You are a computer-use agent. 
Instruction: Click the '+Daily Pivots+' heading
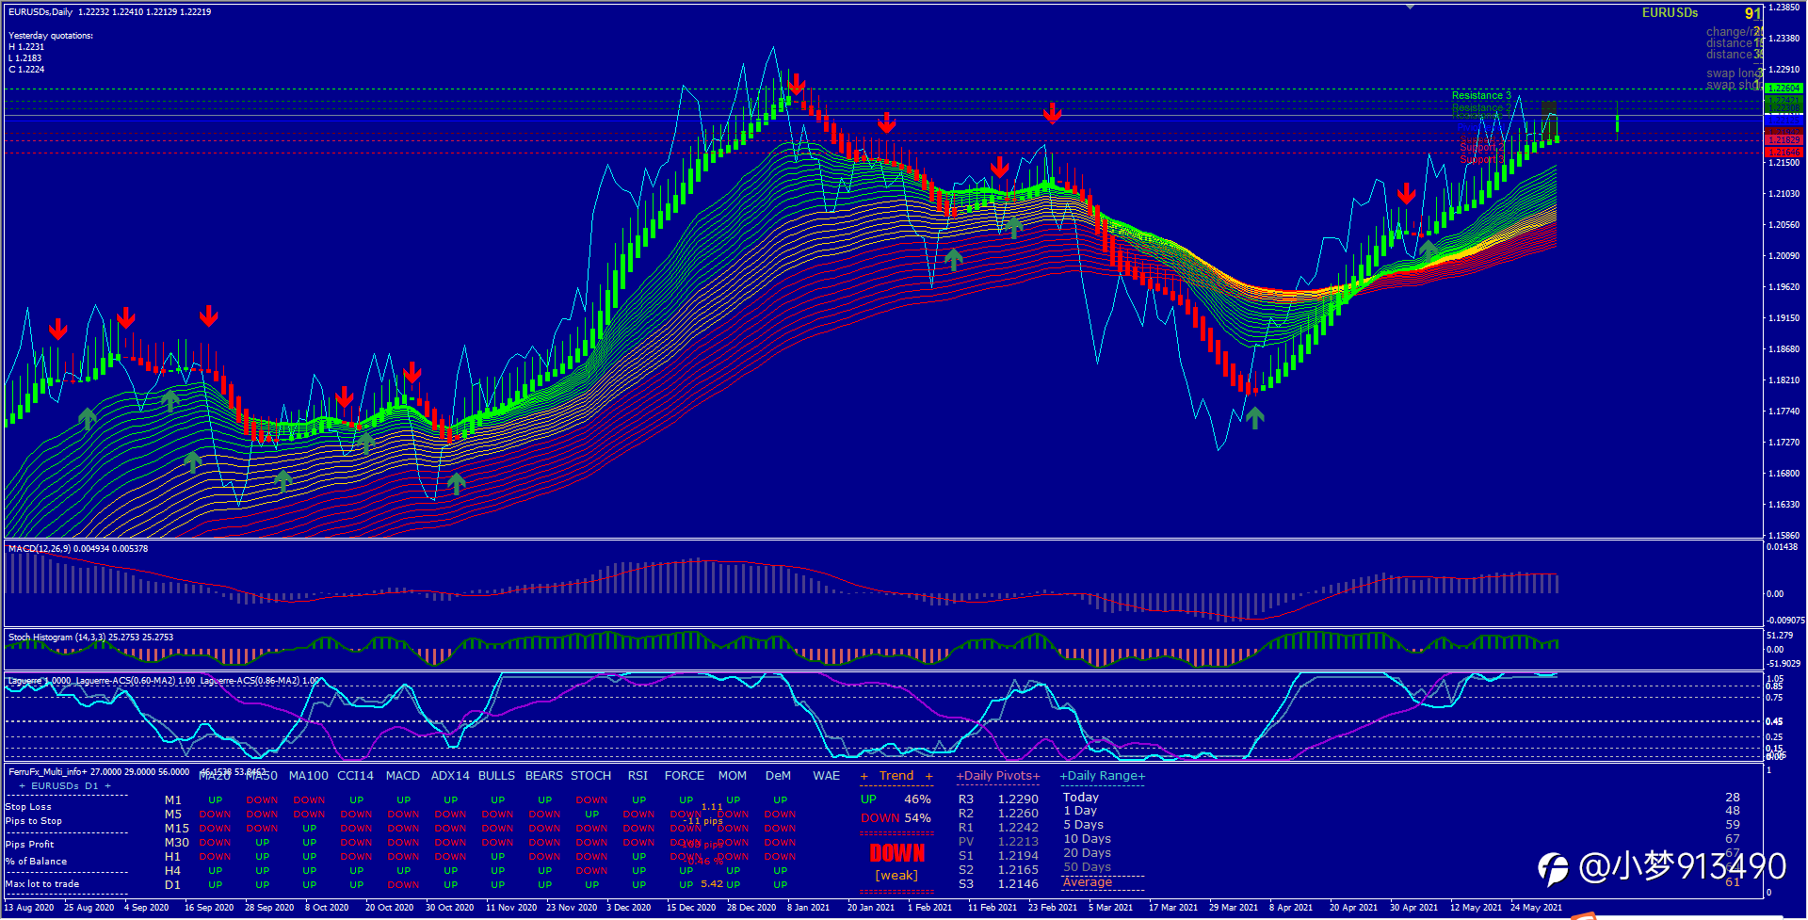tap(998, 776)
